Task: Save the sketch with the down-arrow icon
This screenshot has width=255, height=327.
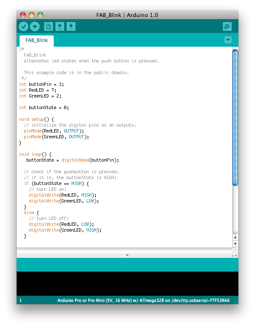Action: click(71, 27)
